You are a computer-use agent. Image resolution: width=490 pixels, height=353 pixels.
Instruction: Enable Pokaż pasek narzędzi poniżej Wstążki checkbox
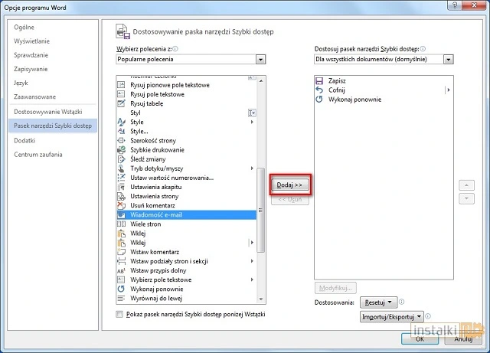coord(119,315)
